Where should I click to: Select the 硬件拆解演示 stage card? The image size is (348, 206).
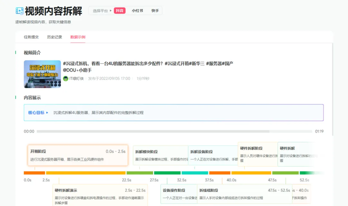tap(100, 195)
